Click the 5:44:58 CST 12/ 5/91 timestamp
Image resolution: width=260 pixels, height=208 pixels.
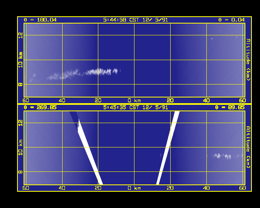pos(136,20)
